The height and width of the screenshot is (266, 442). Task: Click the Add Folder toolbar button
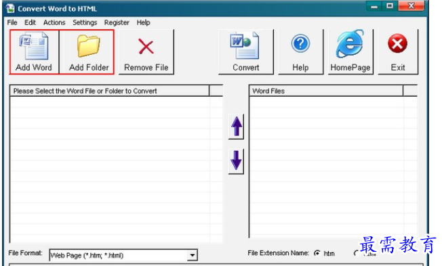87,52
